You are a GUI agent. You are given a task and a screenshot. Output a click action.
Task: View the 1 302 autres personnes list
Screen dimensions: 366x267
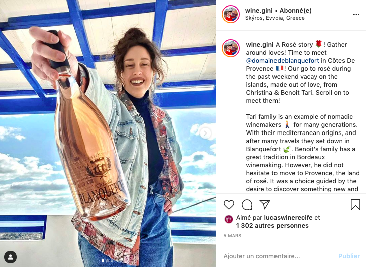point(272,225)
